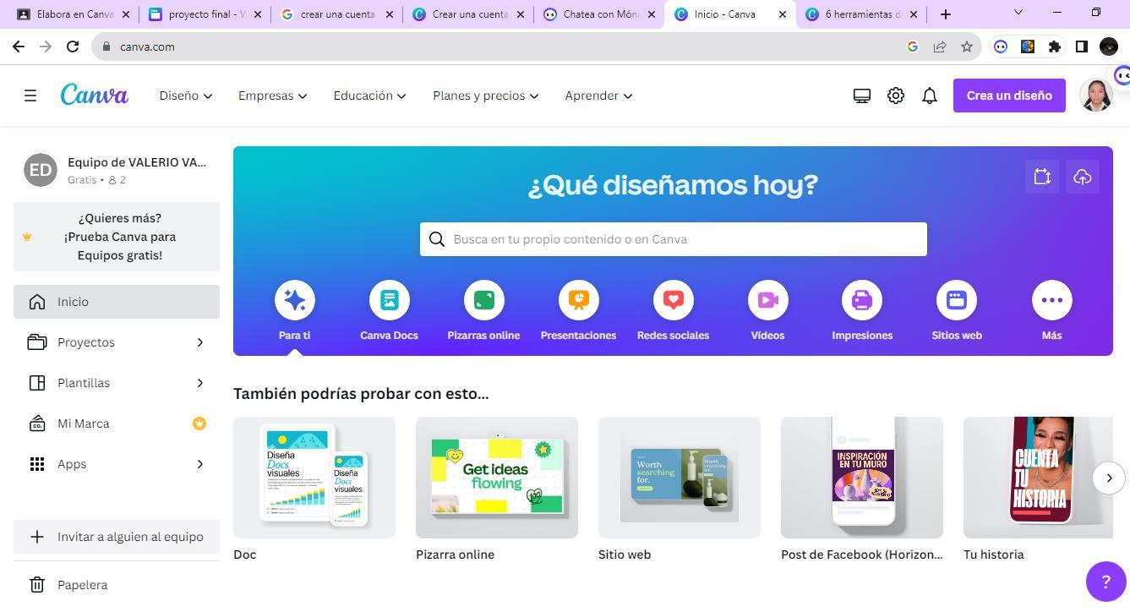Select the Para ti category icon

pos(295,300)
